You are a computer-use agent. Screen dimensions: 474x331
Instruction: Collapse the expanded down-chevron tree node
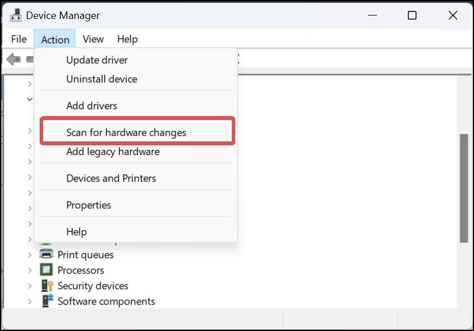point(30,99)
